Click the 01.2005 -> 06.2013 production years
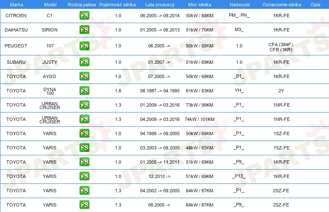329x212 pixels. coord(160,30)
